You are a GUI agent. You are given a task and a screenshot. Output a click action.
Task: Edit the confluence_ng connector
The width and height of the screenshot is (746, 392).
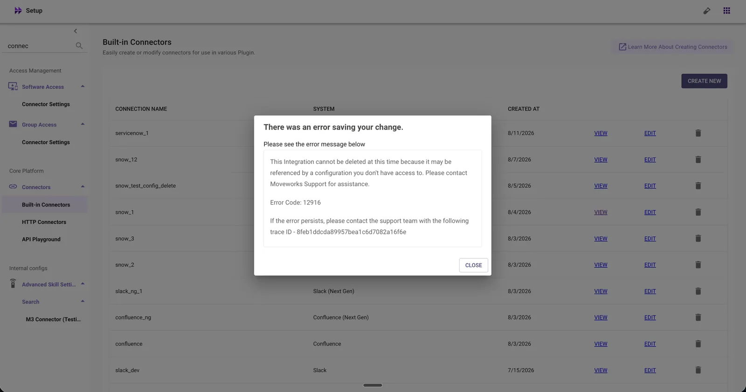[650, 317]
